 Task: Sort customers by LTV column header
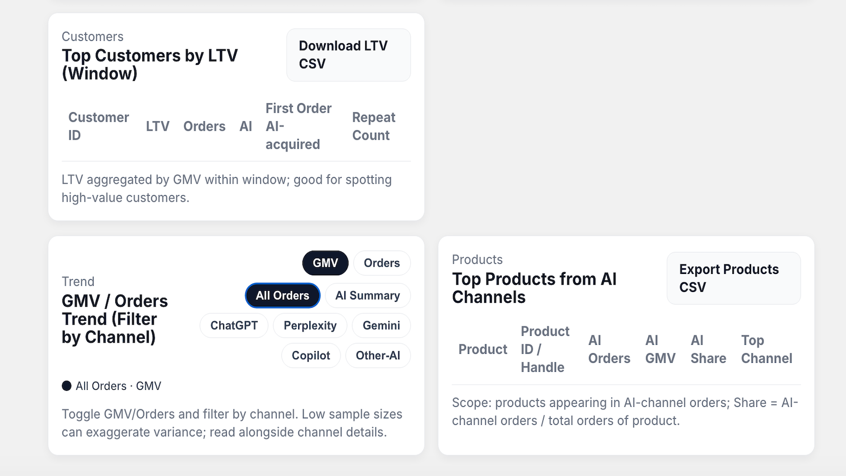pyautogui.click(x=158, y=126)
